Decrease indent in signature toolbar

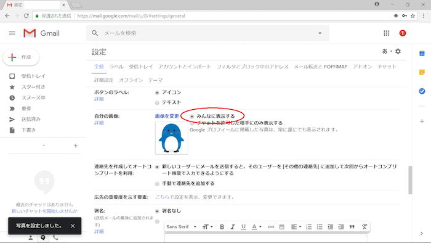pyautogui.click(x=331, y=227)
